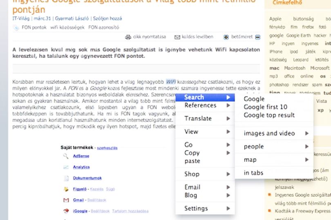This screenshot has width=331, height=220.
Task: Follow the Szóljon hozzá comment link
Action: [107, 18]
